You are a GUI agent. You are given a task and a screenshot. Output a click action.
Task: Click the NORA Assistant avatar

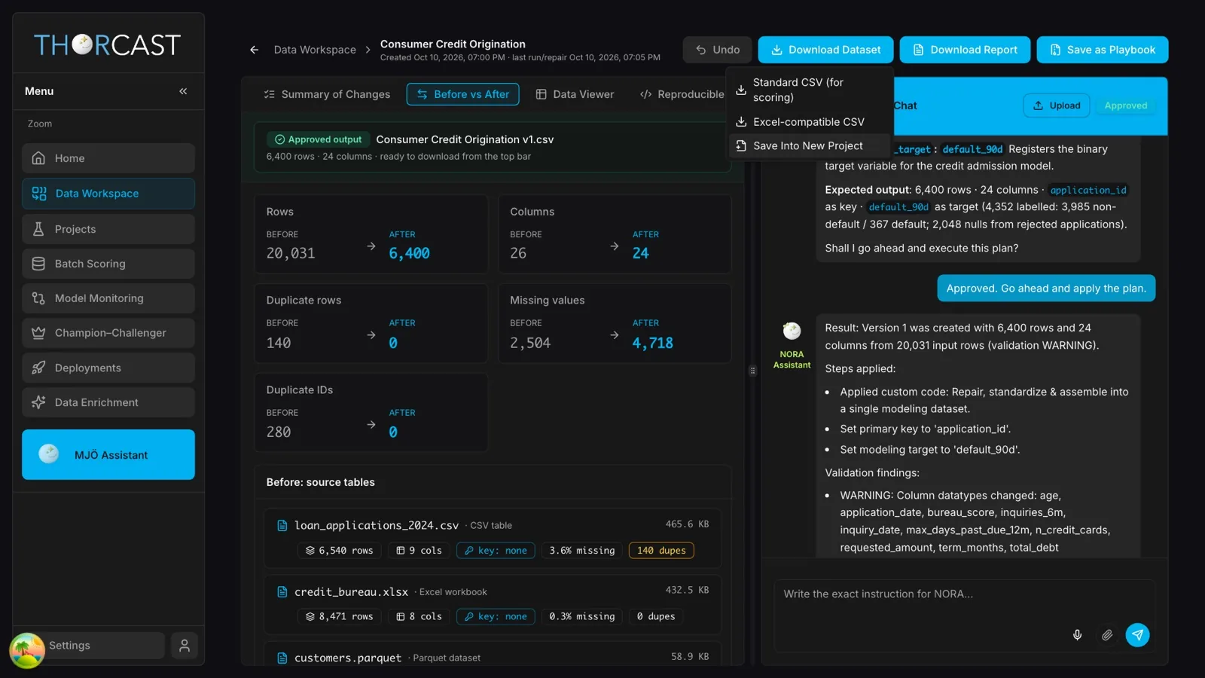coord(792,331)
